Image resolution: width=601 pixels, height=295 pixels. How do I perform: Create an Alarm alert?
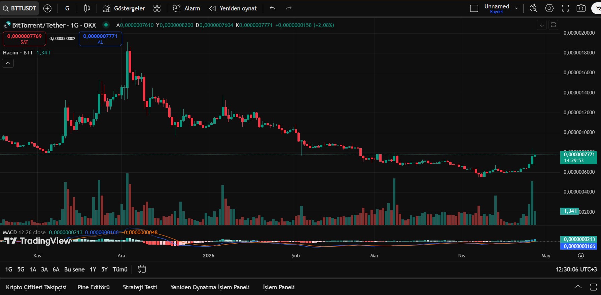[186, 8]
